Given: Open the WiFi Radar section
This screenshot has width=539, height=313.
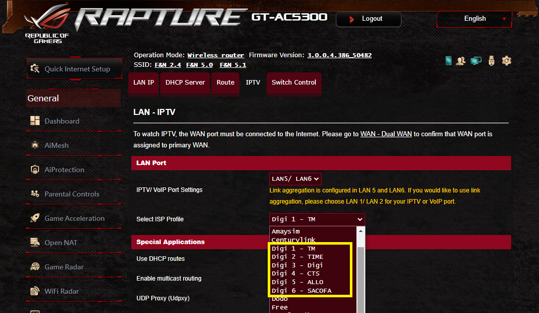Looking at the screenshot, I should (x=61, y=291).
